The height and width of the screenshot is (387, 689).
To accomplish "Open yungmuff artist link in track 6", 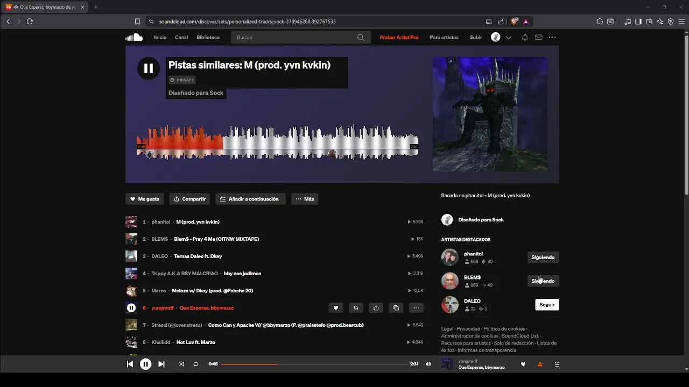I will 163,308.
